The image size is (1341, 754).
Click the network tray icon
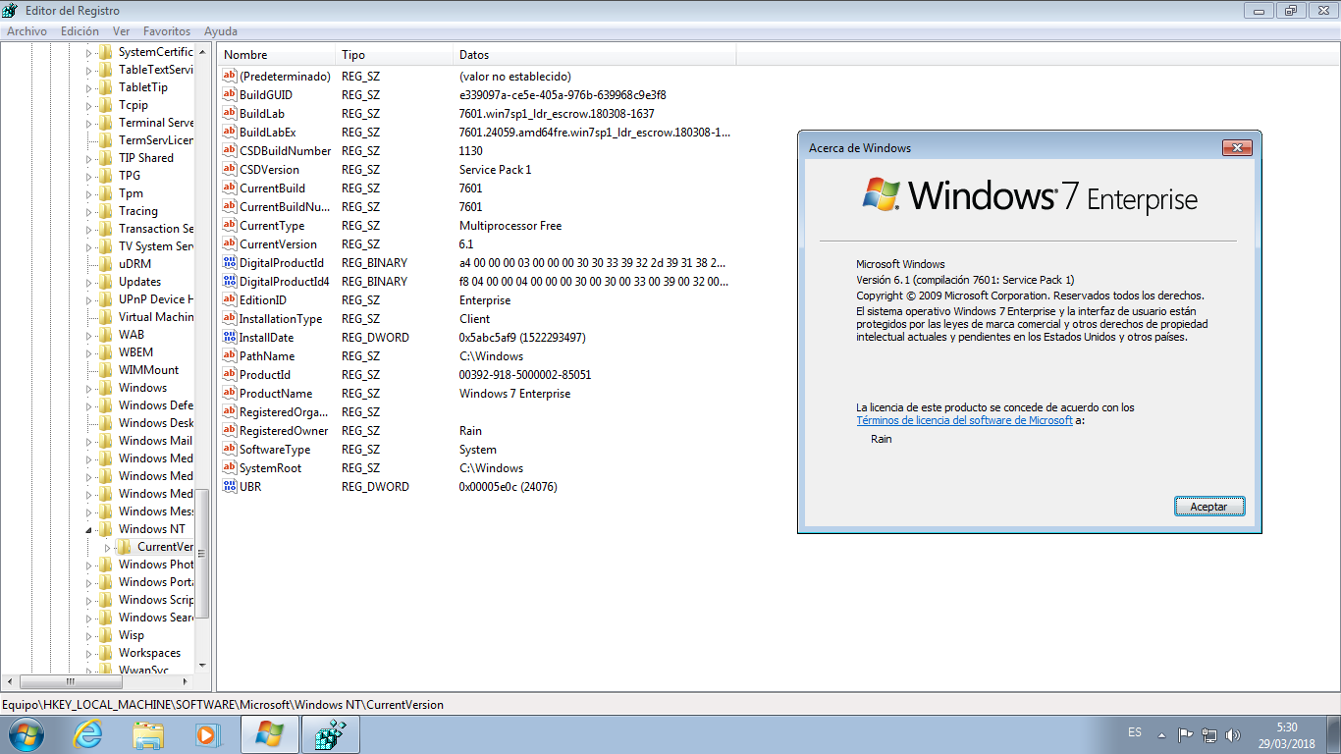pos(1210,733)
